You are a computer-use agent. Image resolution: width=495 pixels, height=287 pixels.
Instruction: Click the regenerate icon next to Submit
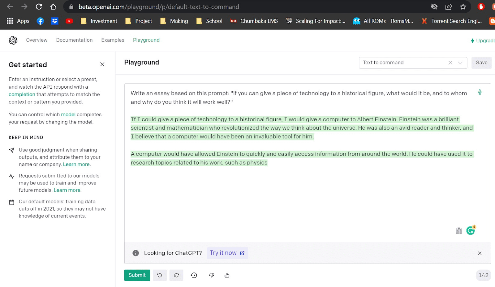176,275
